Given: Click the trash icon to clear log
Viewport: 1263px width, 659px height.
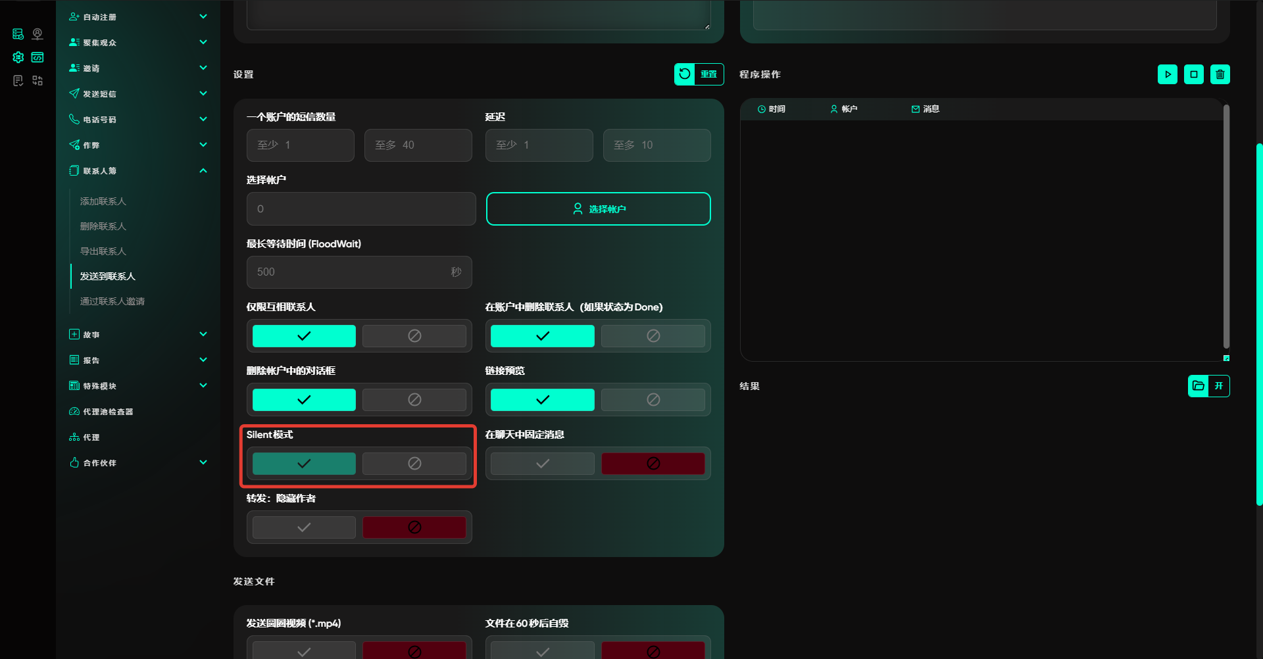Looking at the screenshot, I should [x=1220, y=74].
